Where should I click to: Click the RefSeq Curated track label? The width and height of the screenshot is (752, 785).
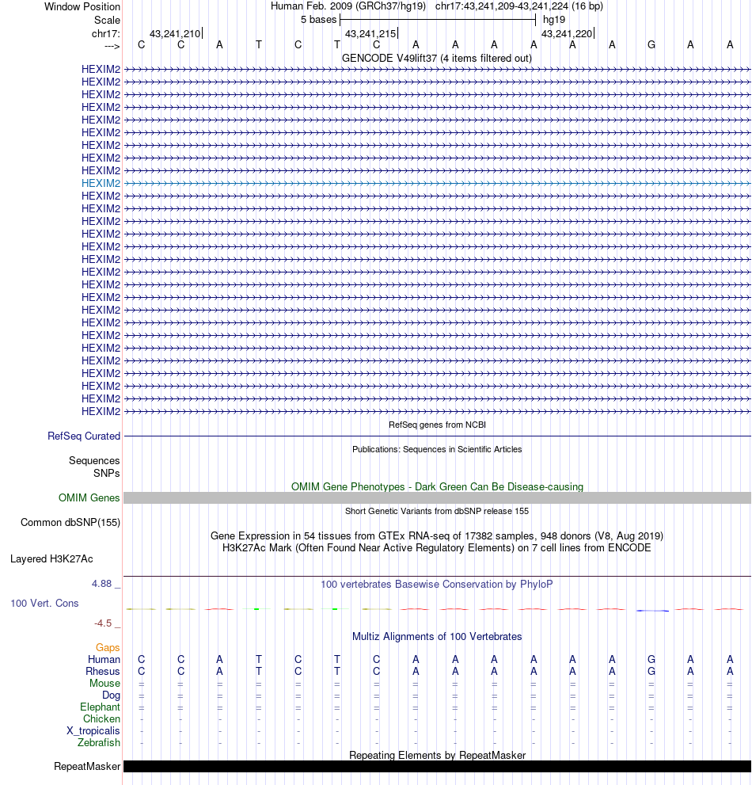(84, 436)
